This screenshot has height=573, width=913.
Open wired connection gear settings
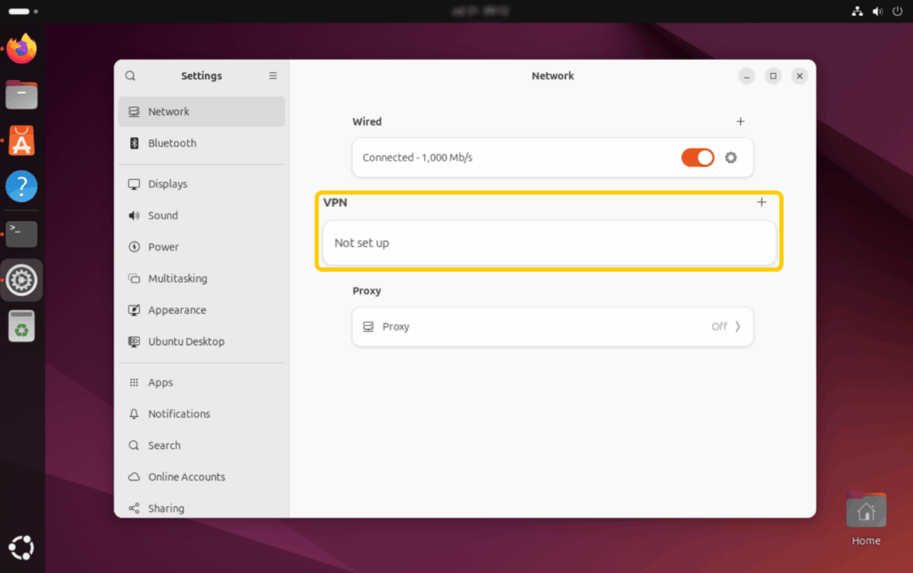point(731,158)
